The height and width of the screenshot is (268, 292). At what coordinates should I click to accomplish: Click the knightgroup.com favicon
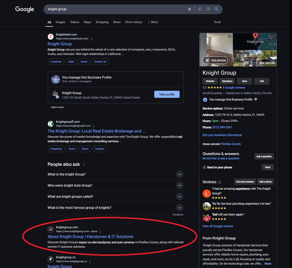(x=51, y=229)
